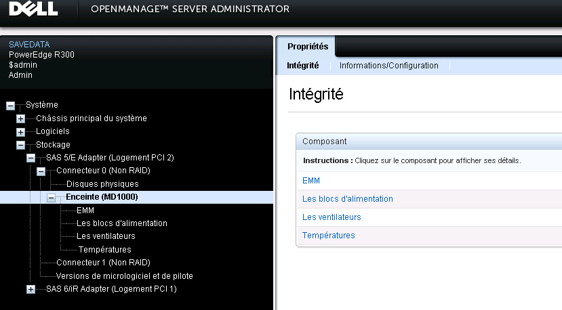This screenshot has height=310, width=562.
Task: Click the OpenManage Server Administrator title
Action: coord(190,9)
